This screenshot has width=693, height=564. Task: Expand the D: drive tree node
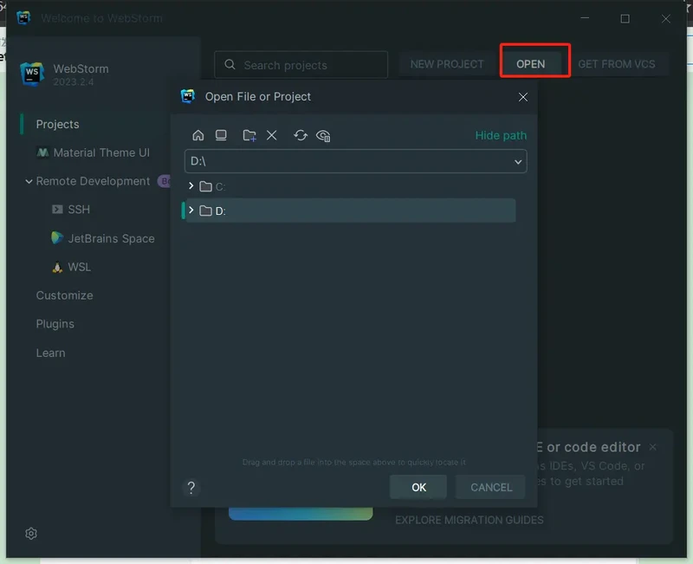tap(191, 211)
